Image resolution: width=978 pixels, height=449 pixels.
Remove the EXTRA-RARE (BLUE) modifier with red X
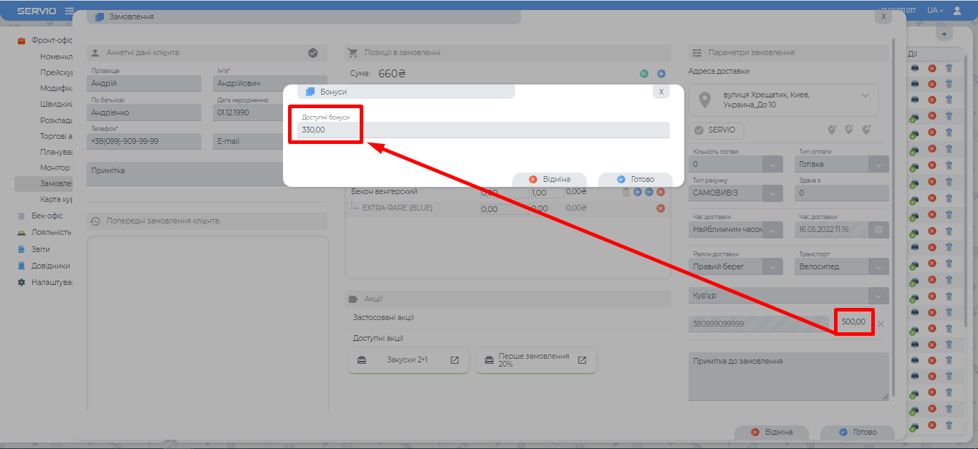click(661, 208)
